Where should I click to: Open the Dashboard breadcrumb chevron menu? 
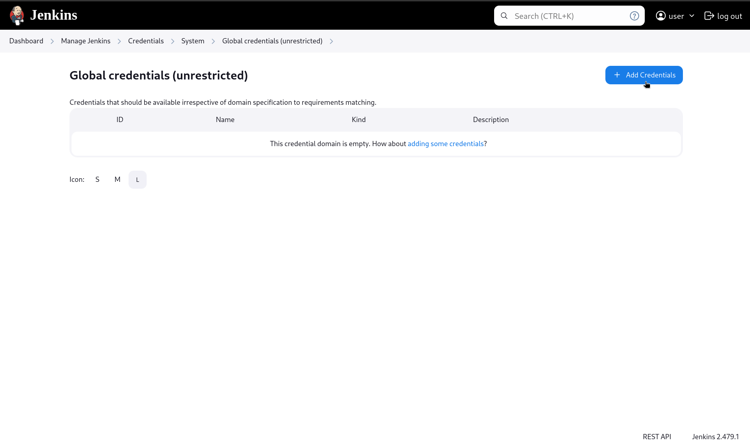click(52, 41)
